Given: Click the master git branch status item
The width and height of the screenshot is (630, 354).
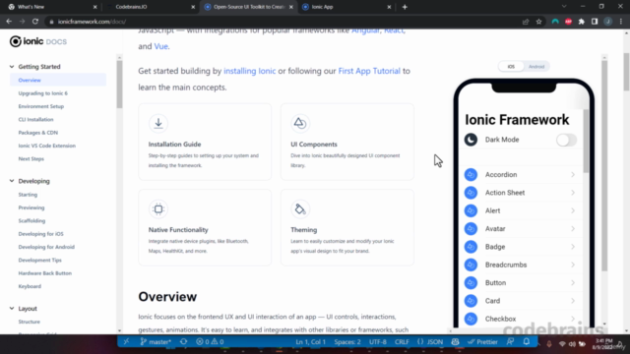Looking at the screenshot, I should tap(156, 342).
